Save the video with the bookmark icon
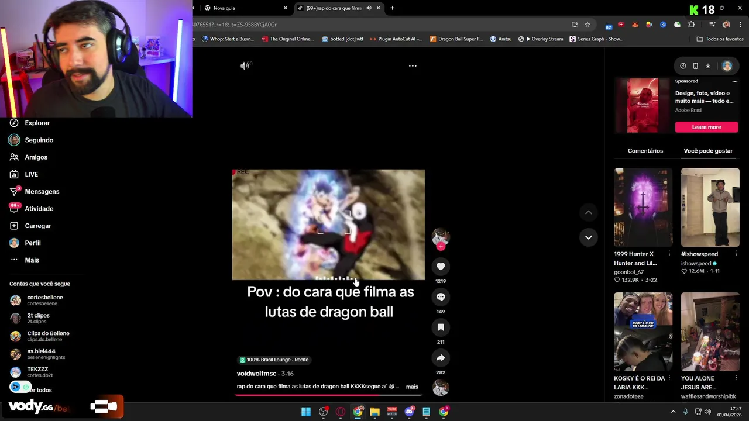Image resolution: width=749 pixels, height=421 pixels. 441,327
